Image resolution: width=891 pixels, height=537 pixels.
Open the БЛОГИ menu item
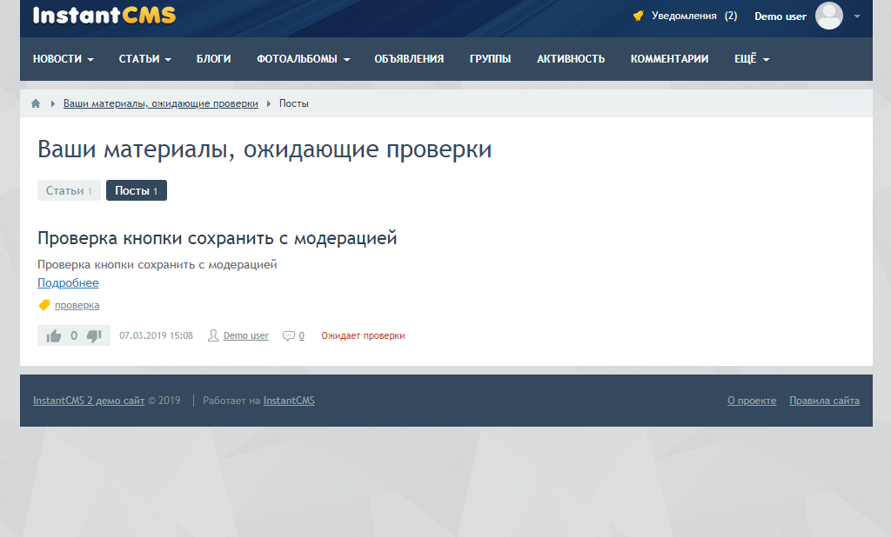[x=213, y=58]
